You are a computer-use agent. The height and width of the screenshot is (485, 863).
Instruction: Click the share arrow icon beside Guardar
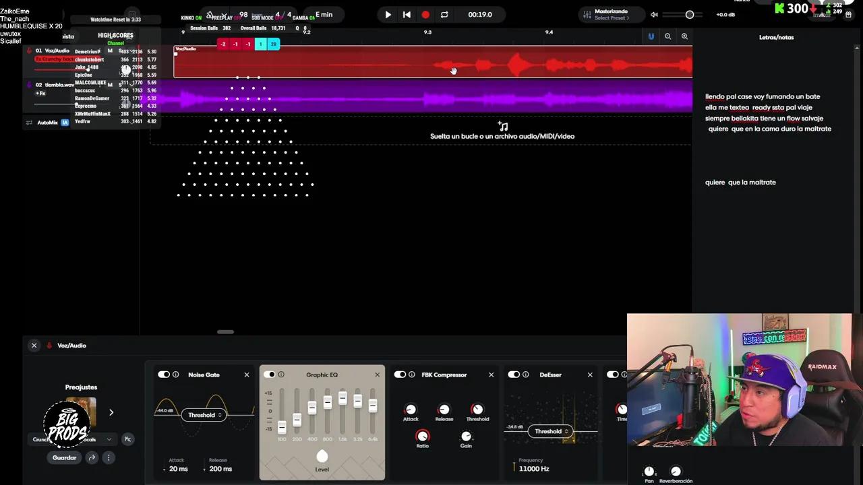coord(92,457)
